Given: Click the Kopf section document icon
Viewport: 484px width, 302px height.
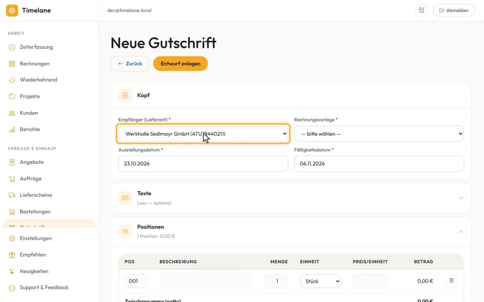Looking at the screenshot, I should click(125, 95).
